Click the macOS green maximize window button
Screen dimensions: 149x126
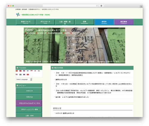13,6
